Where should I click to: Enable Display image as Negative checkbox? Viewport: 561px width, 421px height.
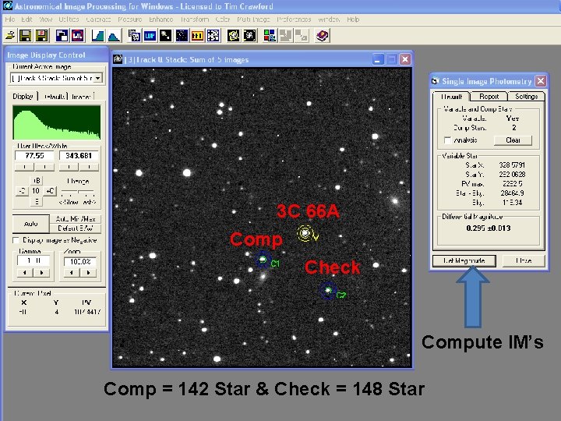point(16,240)
